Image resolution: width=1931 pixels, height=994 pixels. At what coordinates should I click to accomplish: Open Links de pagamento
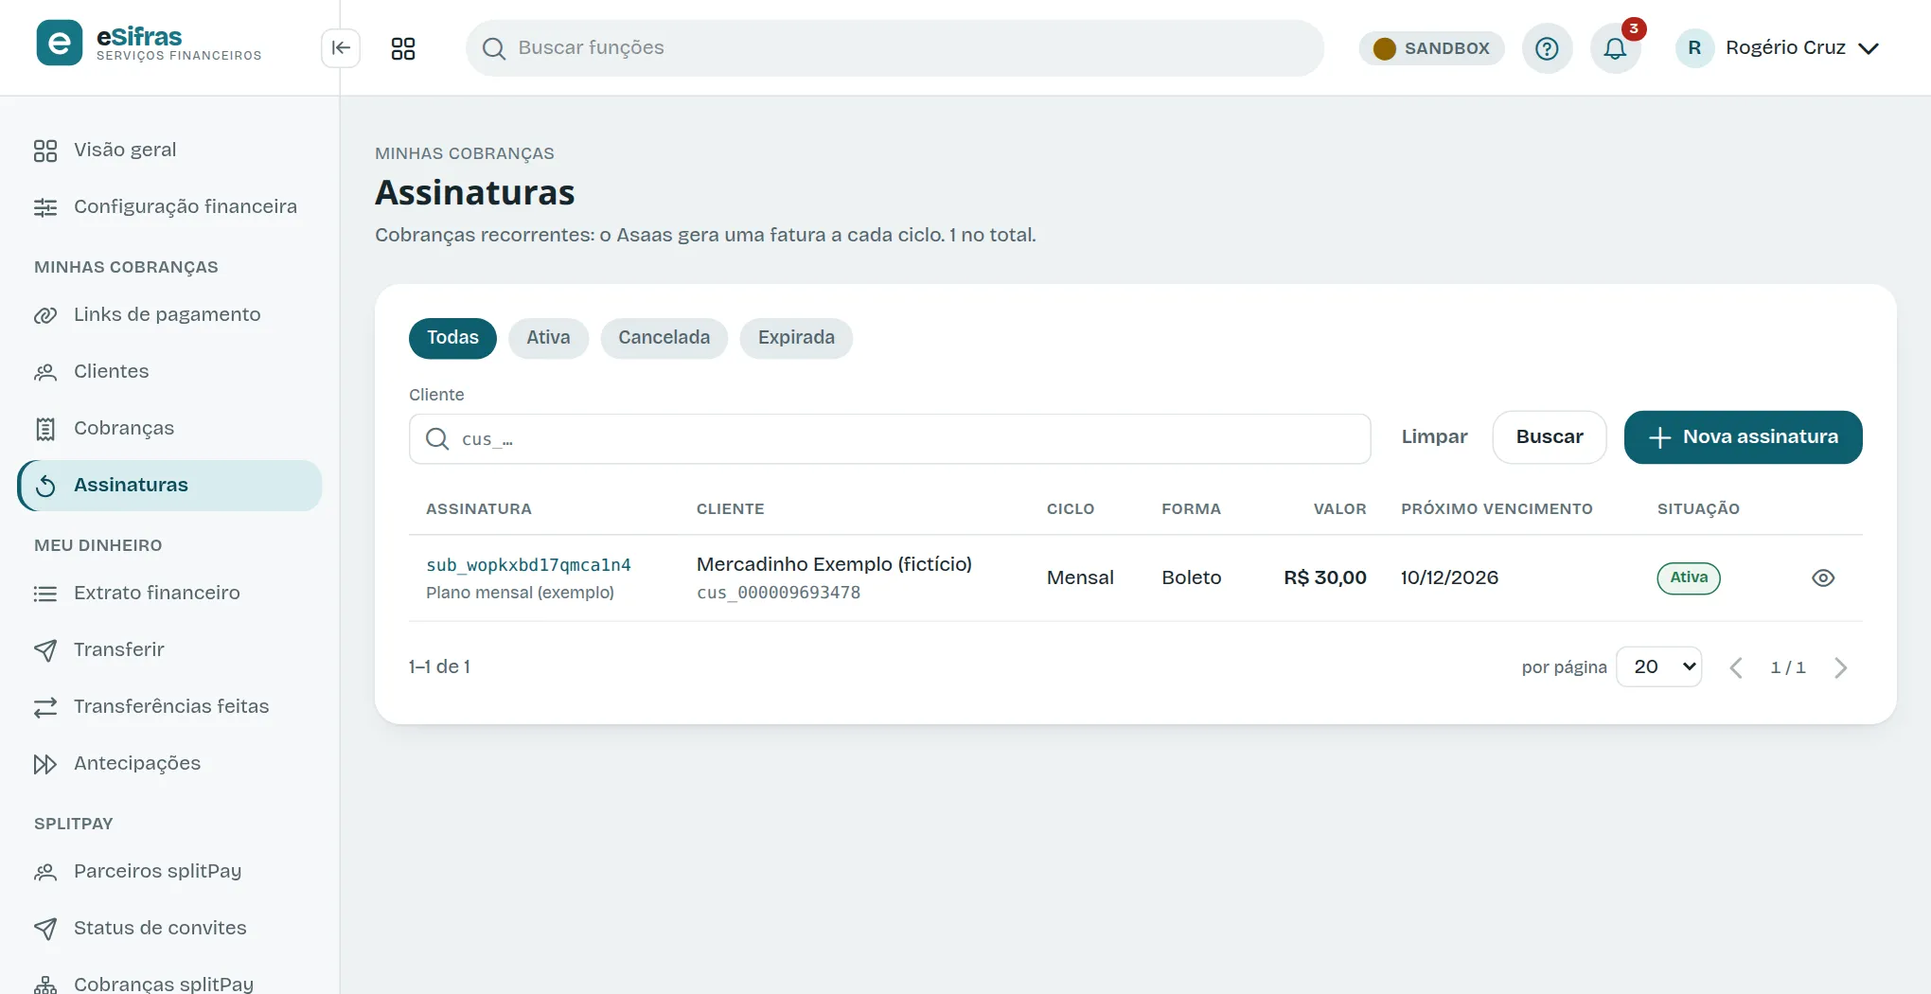tap(169, 315)
